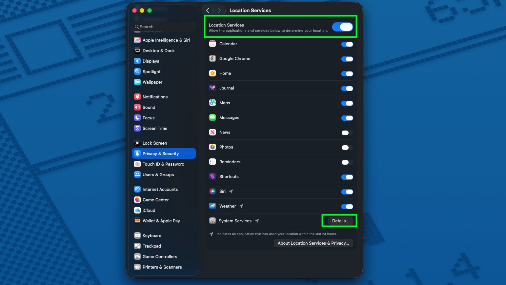
Task: Click the Trackpad sidebar icon
Action: 137,246
